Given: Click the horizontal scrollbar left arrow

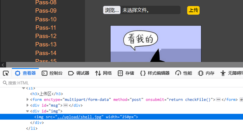Looking at the screenshot, I should (x=3, y=65).
